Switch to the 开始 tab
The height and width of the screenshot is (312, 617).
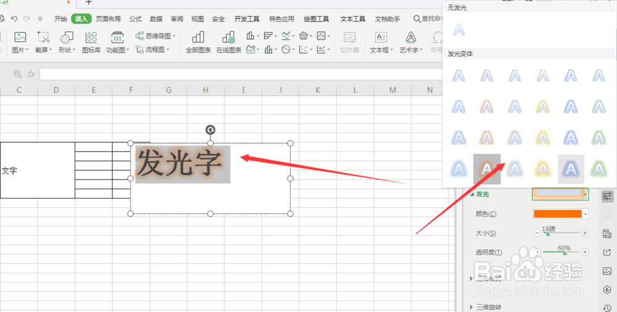tap(60, 19)
